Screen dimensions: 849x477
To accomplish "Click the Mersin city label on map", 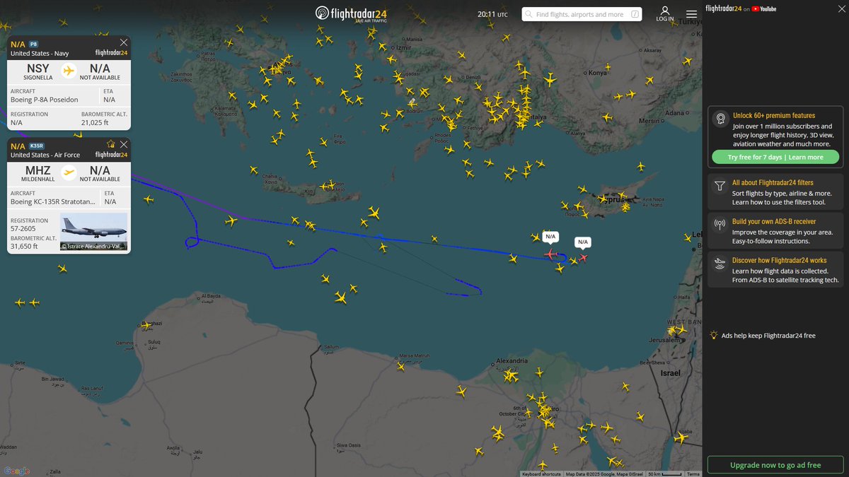I will click(x=649, y=121).
